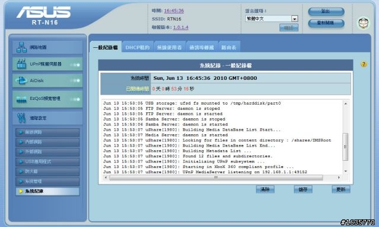Click the arrow icon beside USB應用程式

point(21,161)
